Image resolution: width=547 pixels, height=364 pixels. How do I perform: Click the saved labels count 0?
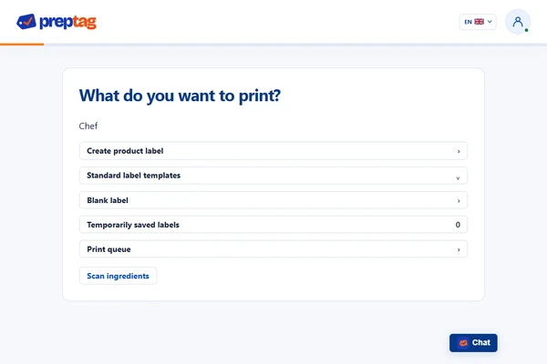pyautogui.click(x=458, y=225)
